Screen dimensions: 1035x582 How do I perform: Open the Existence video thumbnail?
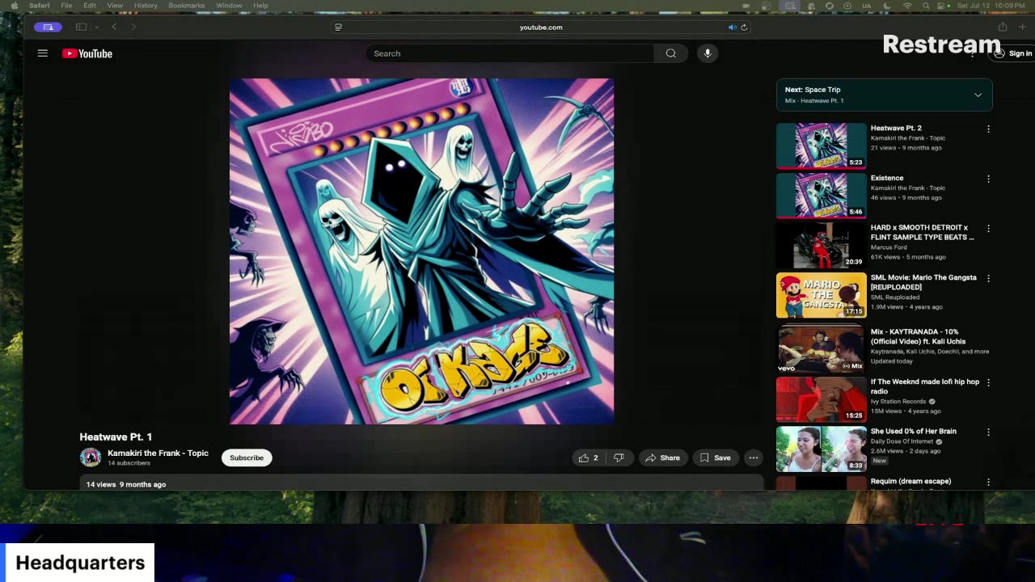822,196
